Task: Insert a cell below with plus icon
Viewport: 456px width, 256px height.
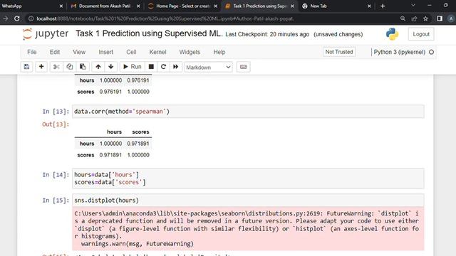Action: (41, 67)
